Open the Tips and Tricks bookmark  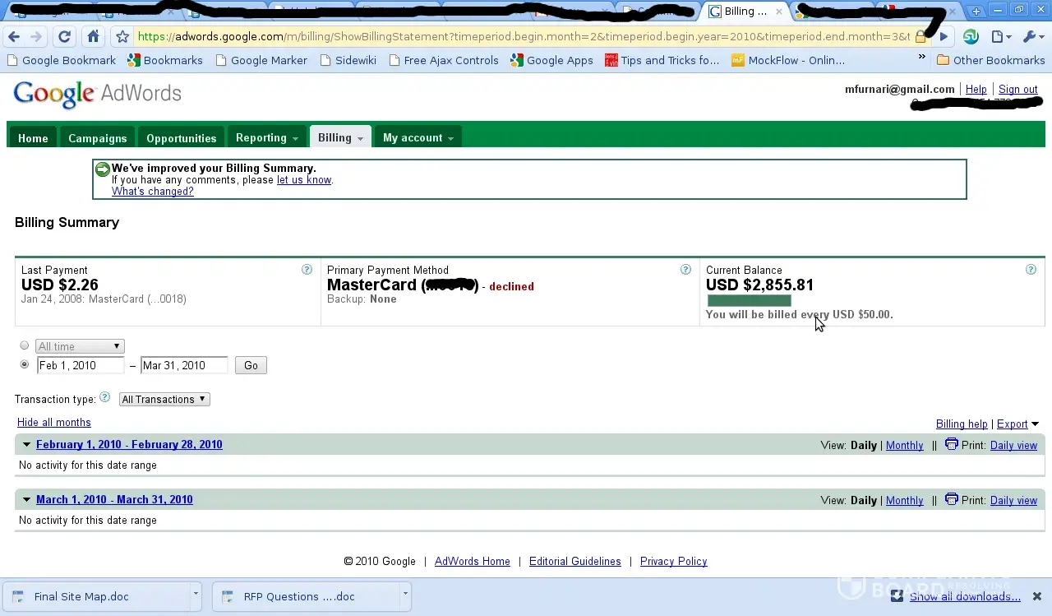pyautogui.click(x=662, y=60)
